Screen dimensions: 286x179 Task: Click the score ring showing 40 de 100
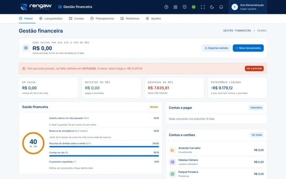click(x=33, y=143)
